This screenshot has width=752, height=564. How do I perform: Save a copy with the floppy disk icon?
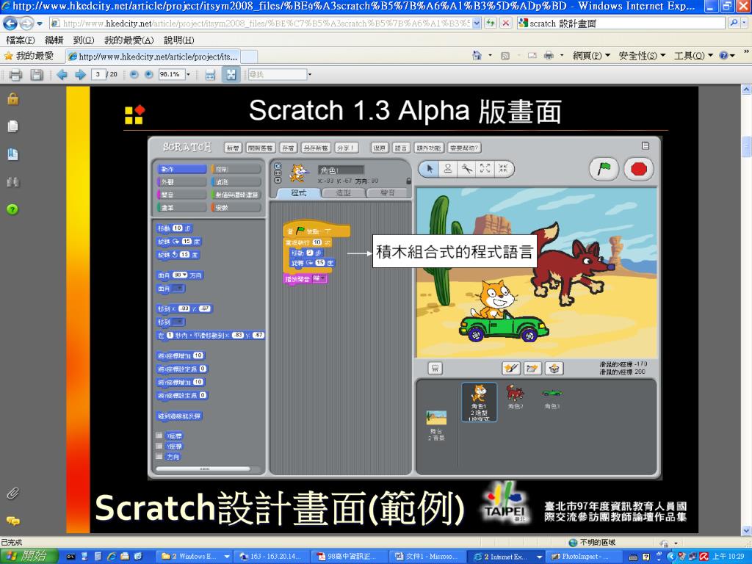point(37,74)
